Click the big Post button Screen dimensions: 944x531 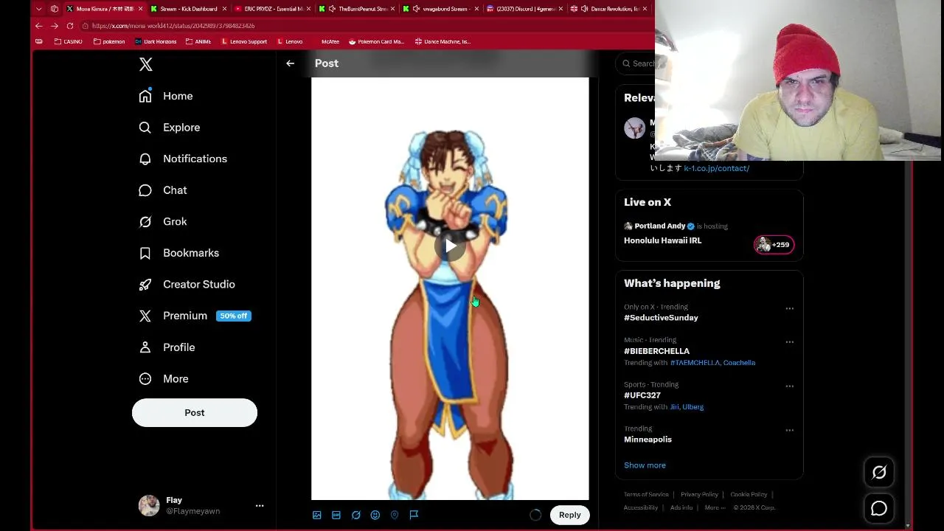tap(195, 412)
